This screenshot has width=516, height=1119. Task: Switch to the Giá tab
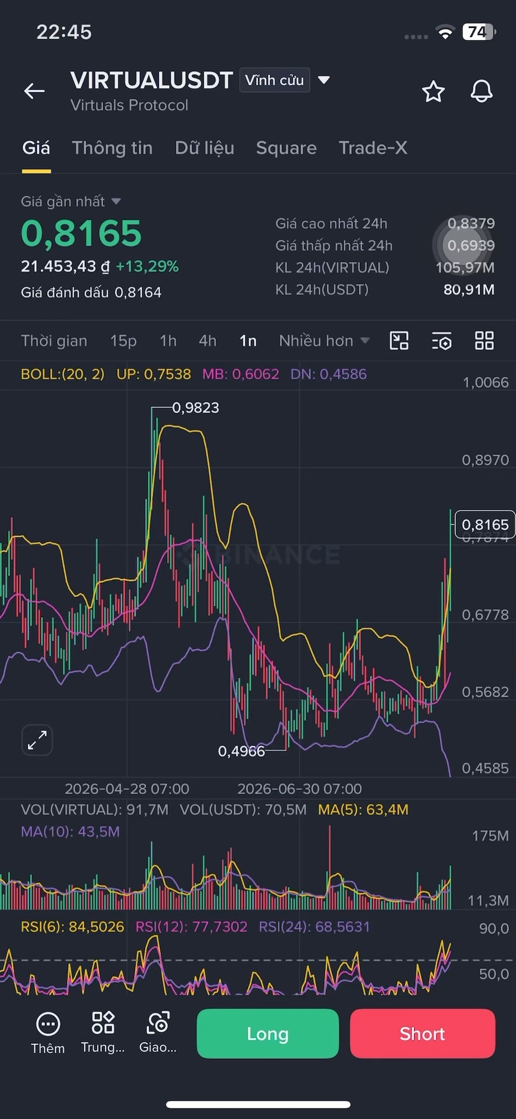(36, 148)
